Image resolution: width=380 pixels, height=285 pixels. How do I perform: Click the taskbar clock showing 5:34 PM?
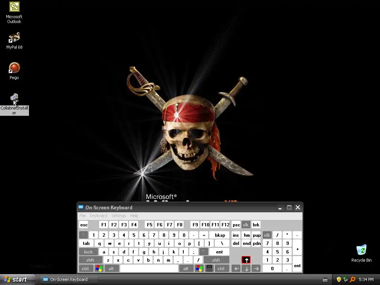[366, 279]
